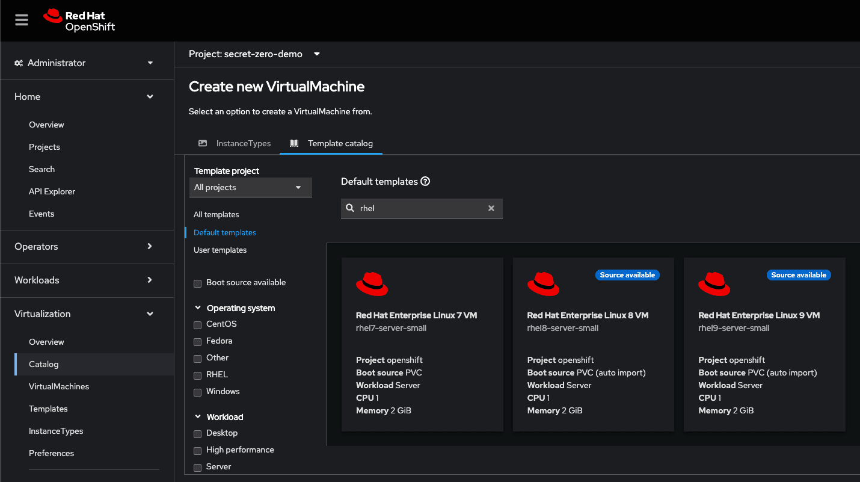The image size is (860, 482).
Task: Open the navigation hamburger menu
Action: pyautogui.click(x=21, y=20)
